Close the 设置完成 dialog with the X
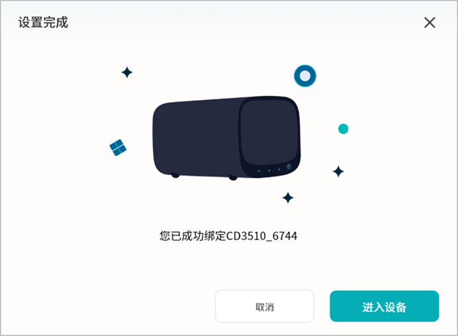This screenshot has width=458, height=336. point(430,23)
